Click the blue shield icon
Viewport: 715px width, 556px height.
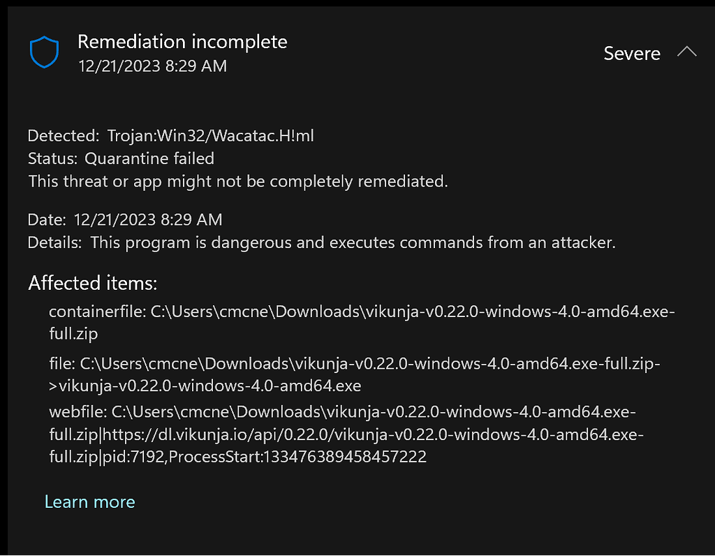tap(44, 52)
